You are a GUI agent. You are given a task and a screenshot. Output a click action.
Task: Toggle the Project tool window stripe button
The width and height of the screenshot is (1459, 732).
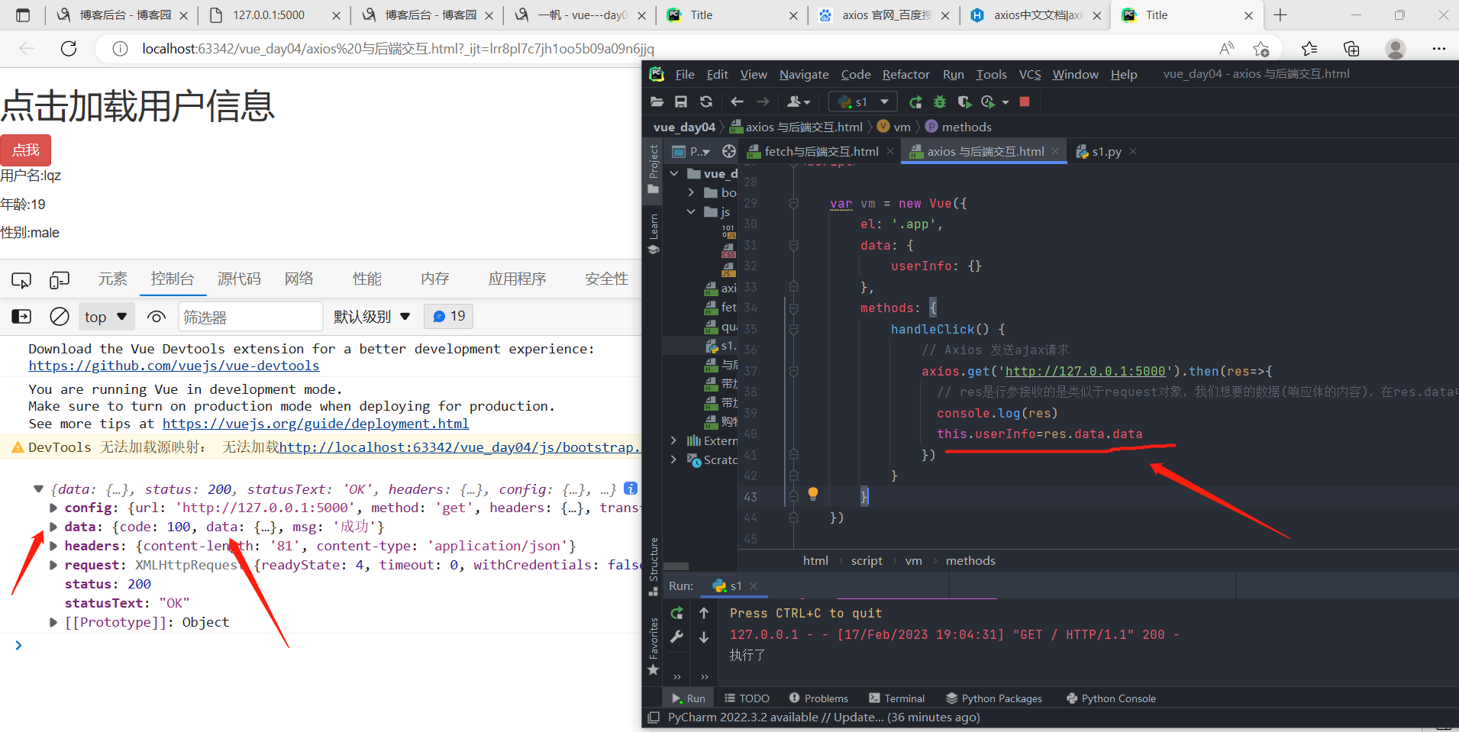pyautogui.click(x=654, y=169)
